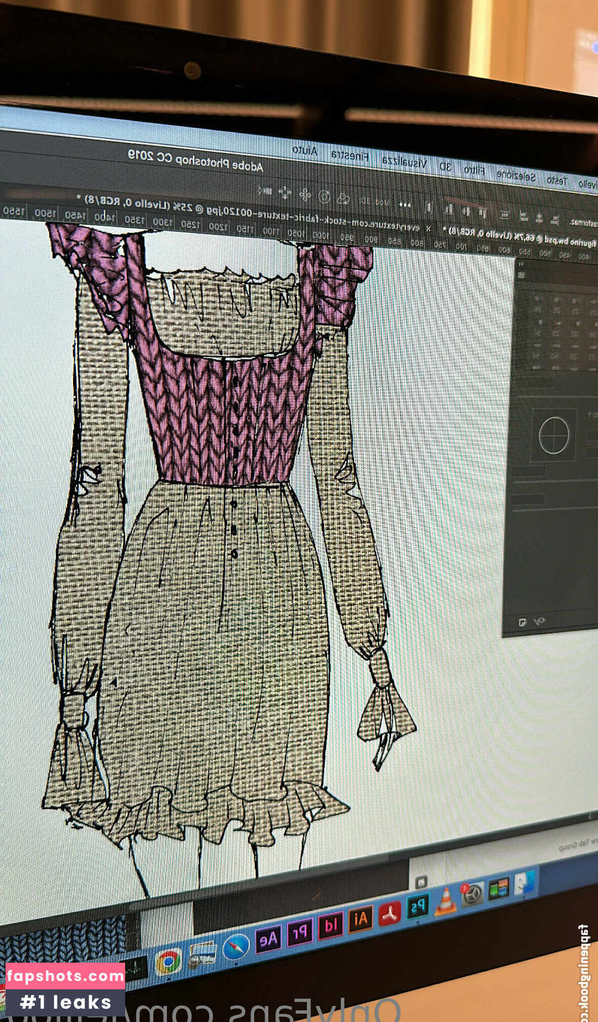The height and width of the screenshot is (1022, 598).
Task: Toggle the brush live tip preview icon
Action: 539,621
